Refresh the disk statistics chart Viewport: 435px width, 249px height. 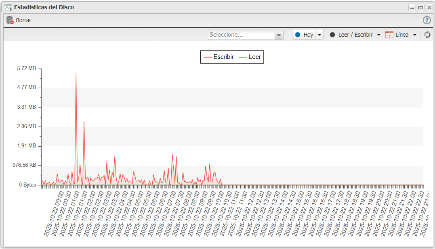click(x=427, y=35)
